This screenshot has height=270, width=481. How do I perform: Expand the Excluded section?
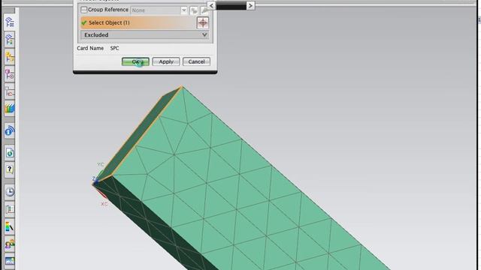tap(144, 35)
